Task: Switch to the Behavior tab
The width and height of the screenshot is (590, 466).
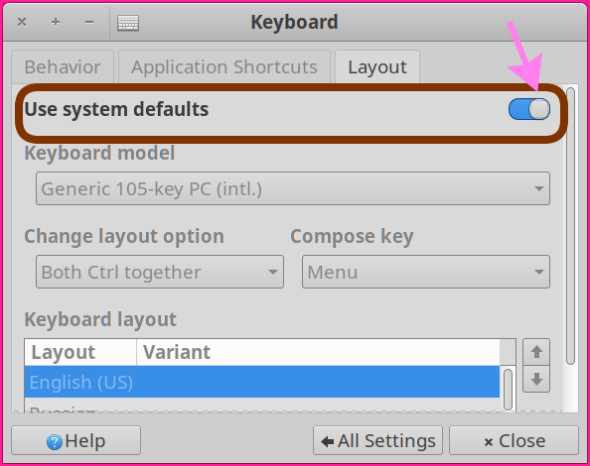Action: (x=63, y=67)
